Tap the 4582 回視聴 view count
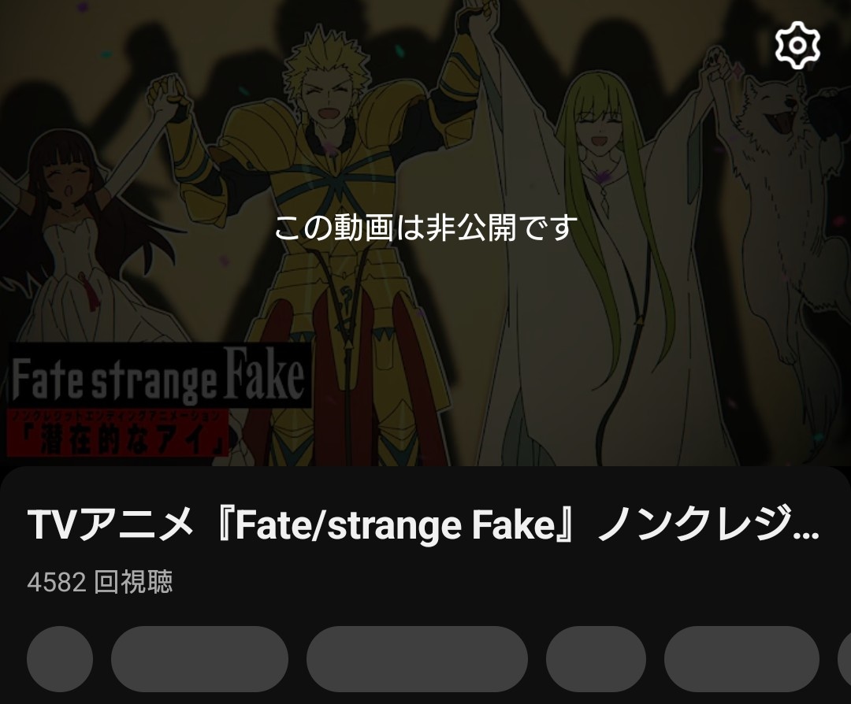Image resolution: width=851 pixels, height=704 pixels. 100,582
